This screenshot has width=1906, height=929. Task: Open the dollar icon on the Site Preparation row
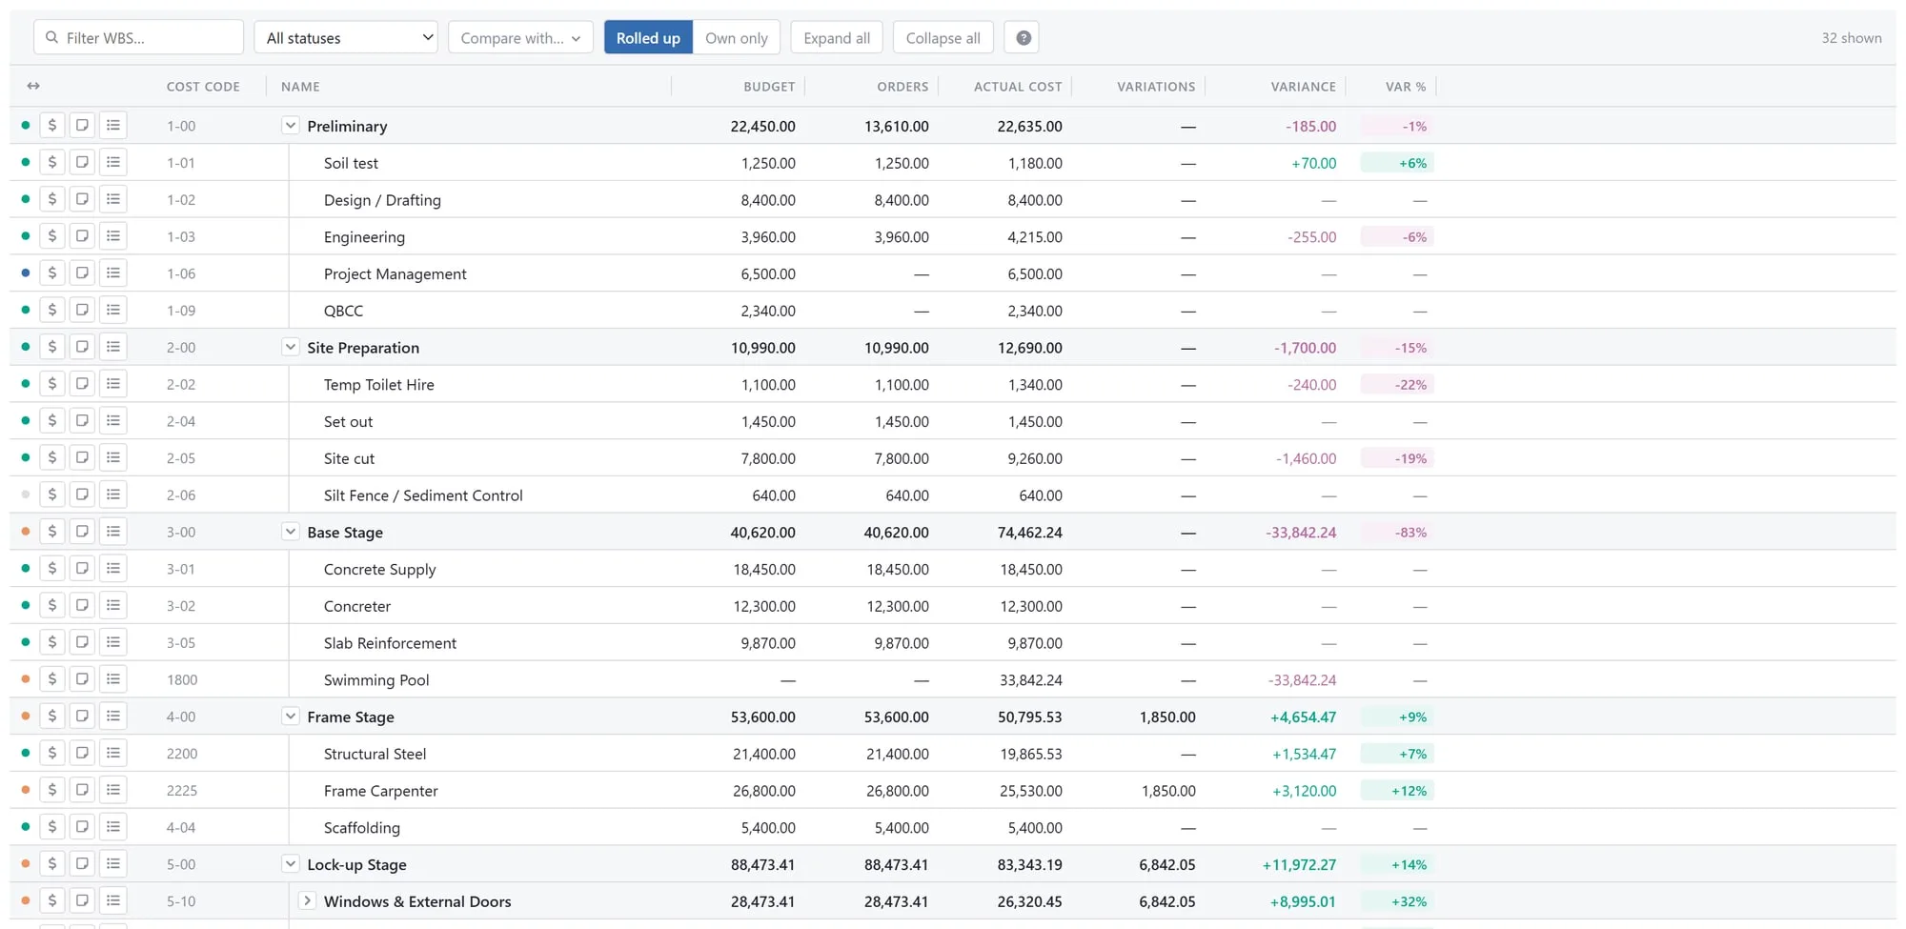[x=52, y=348]
